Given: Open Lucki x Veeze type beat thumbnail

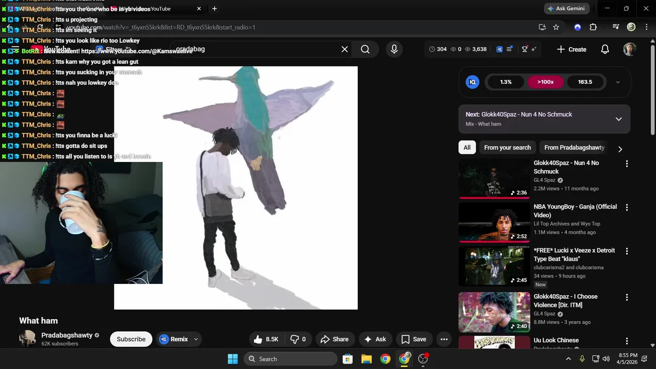Looking at the screenshot, I should 494,266.
